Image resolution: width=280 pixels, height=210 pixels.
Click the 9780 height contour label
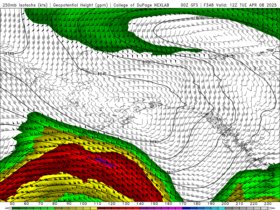[x=9, y=54]
